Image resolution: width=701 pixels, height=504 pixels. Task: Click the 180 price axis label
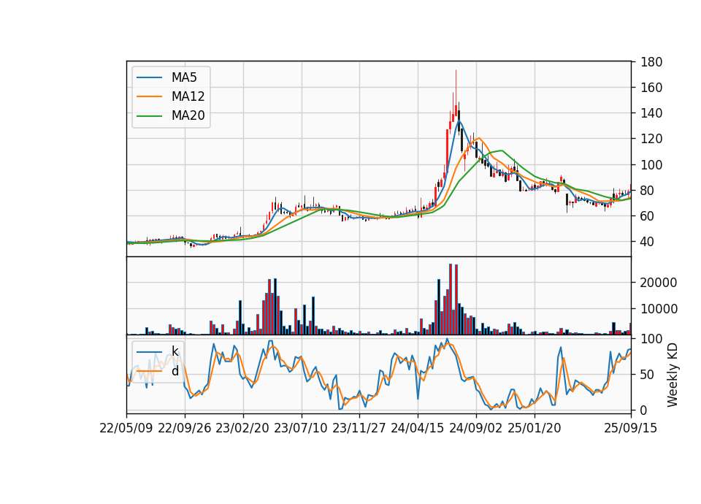pos(651,62)
